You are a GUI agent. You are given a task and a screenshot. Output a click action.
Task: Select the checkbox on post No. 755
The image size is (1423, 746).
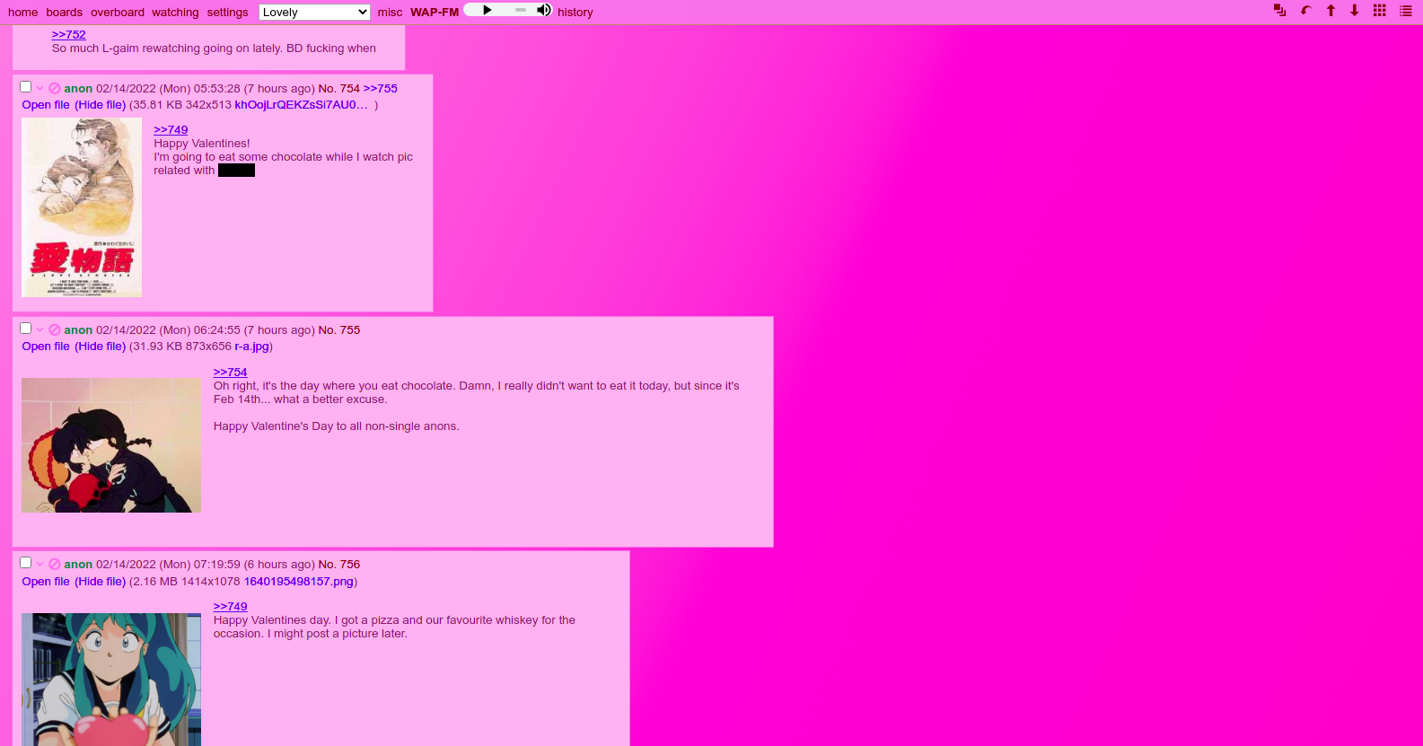pyautogui.click(x=26, y=329)
